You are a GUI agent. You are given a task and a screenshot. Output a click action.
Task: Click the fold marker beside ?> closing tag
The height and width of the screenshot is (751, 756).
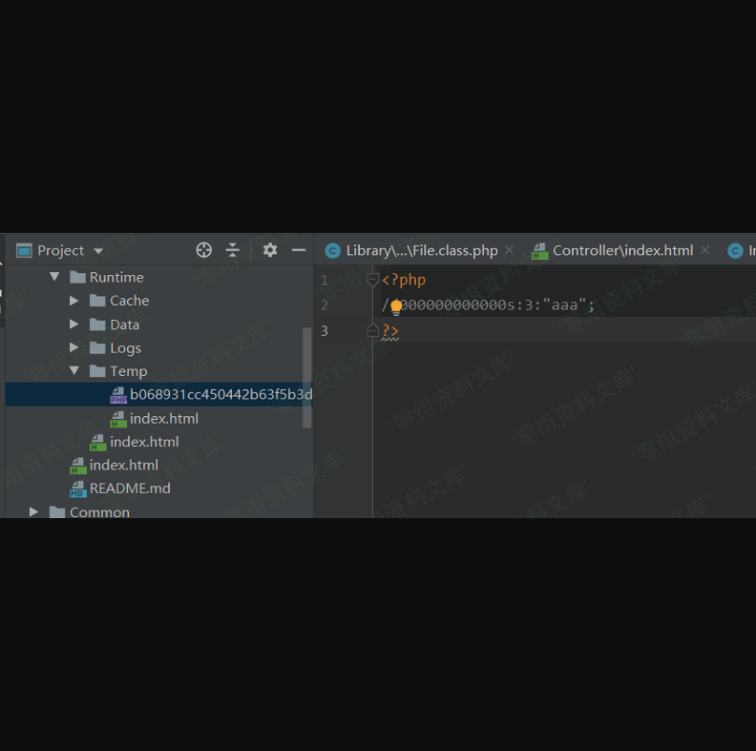373,330
